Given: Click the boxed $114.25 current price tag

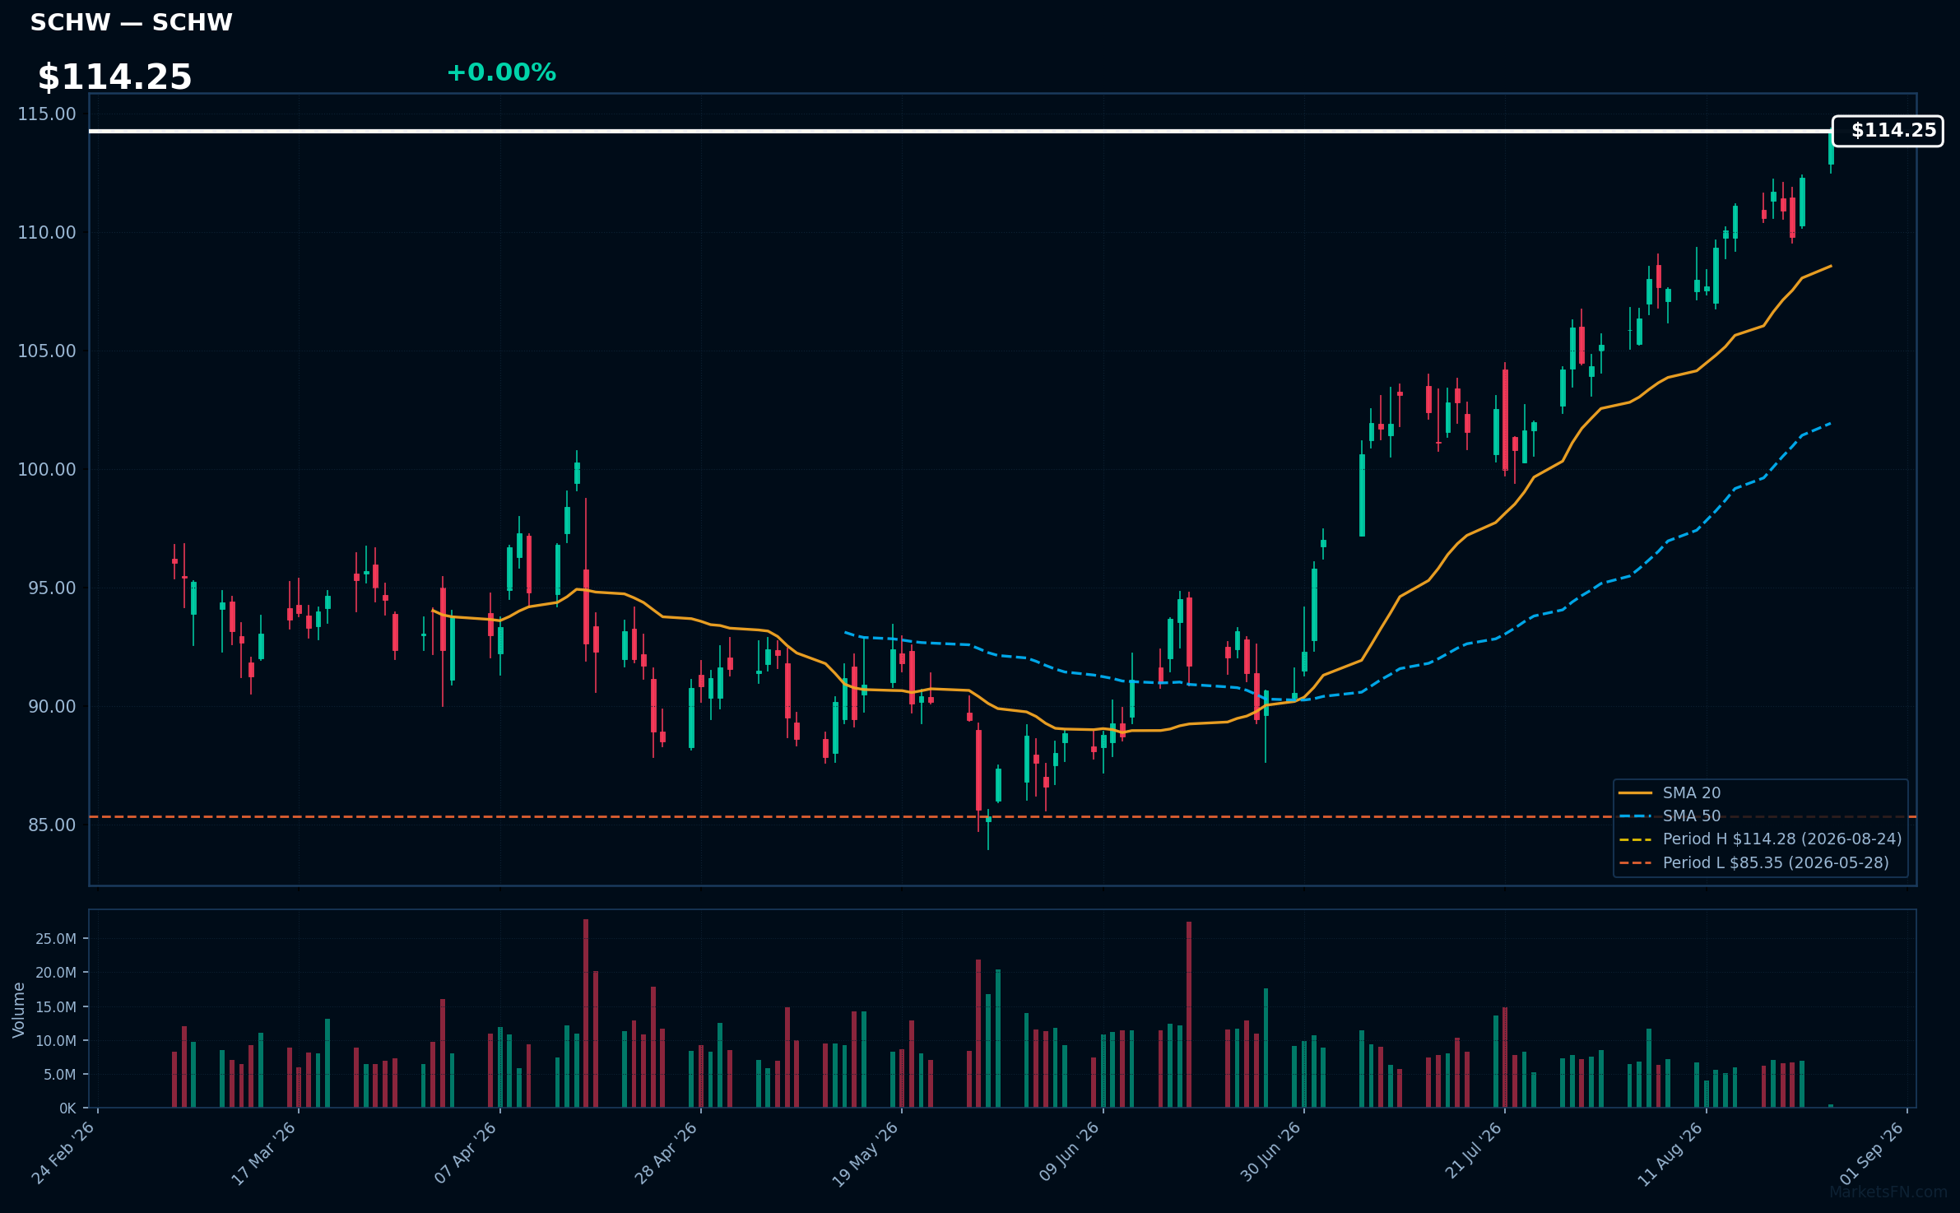Looking at the screenshot, I should (x=1888, y=131).
